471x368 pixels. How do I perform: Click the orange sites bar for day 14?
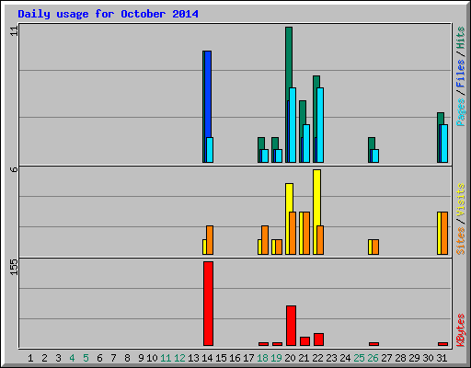(210, 240)
